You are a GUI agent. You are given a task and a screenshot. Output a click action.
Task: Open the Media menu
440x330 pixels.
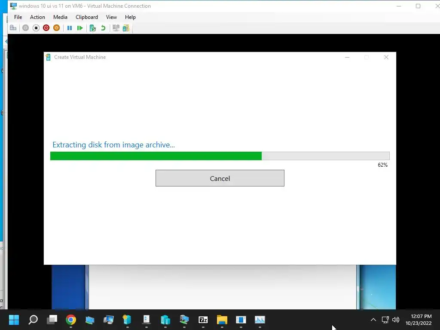click(60, 17)
